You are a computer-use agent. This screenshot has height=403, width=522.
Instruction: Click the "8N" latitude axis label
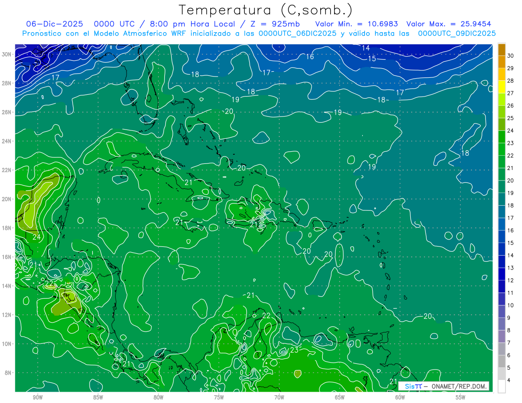8,373
